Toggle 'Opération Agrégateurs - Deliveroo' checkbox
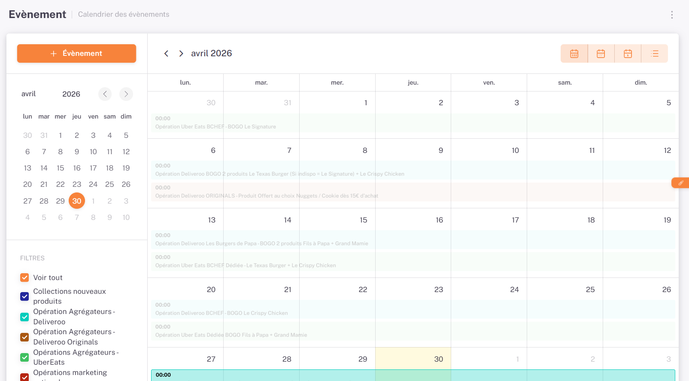This screenshot has height=381, width=689. tap(24, 317)
